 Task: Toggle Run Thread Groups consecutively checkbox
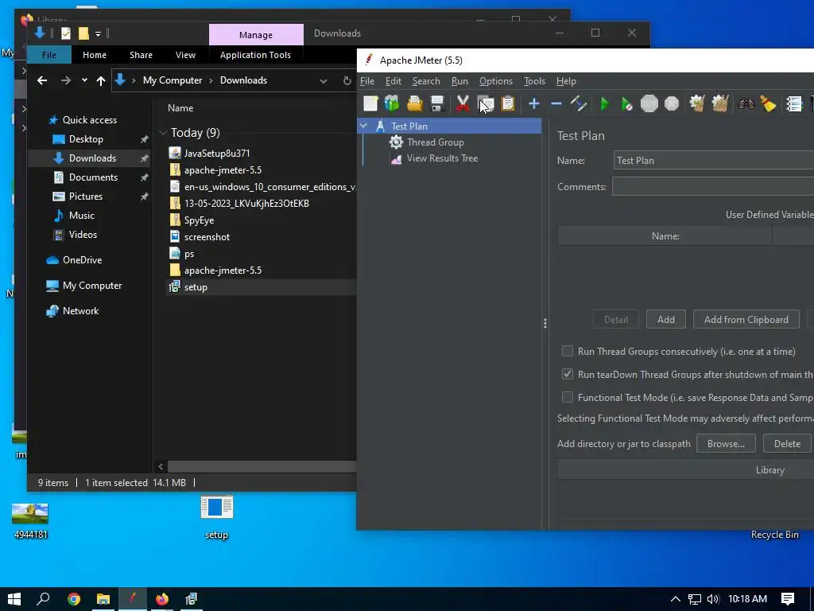[x=568, y=351]
